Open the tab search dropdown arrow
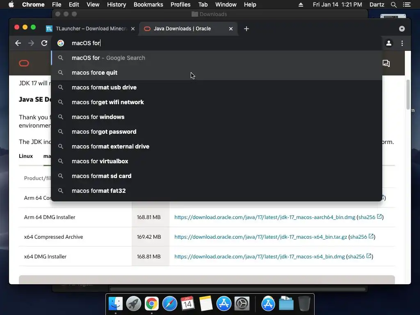The image size is (420, 315). pos(402,29)
